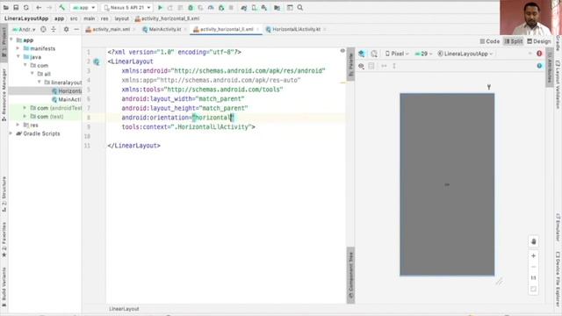
Task: Click the View Options eye icon
Action: (361, 66)
